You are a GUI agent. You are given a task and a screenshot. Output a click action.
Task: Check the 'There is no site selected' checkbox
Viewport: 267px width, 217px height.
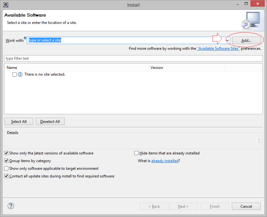point(14,74)
